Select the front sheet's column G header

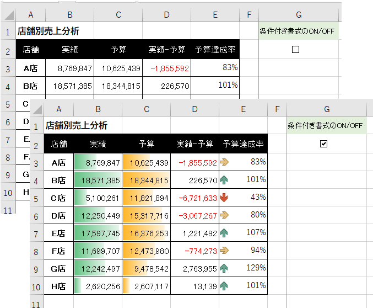click(x=327, y=110)
